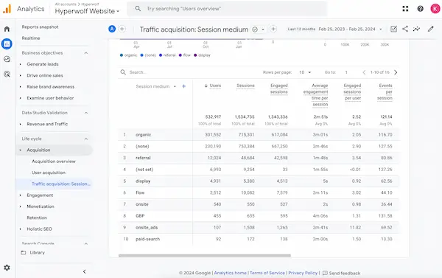Select the organic row label
442x278 pixels.
tap(143, 135)
